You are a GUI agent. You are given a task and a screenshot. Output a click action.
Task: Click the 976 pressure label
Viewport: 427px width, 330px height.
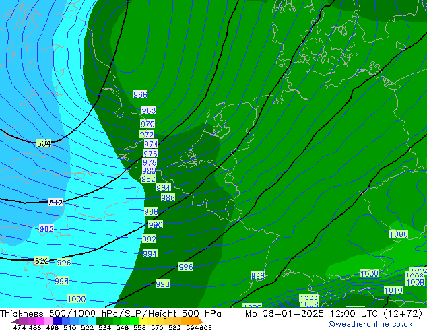pos(150,154)
